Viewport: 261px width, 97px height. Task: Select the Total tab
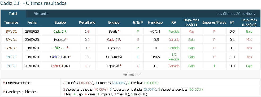(x=13, y=14)
